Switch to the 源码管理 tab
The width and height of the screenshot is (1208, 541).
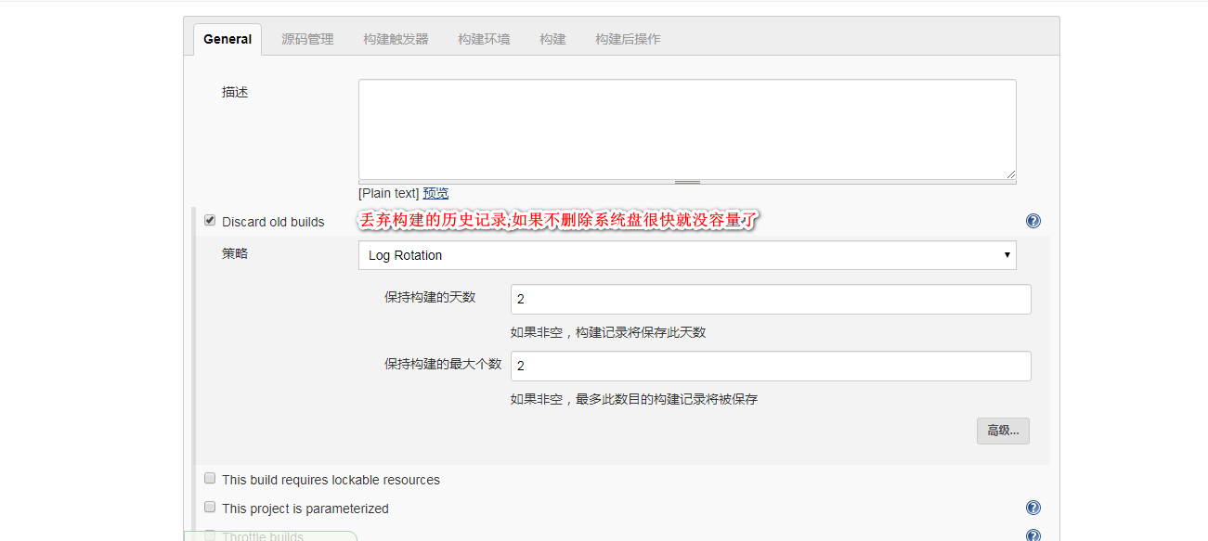coord(307,39)
